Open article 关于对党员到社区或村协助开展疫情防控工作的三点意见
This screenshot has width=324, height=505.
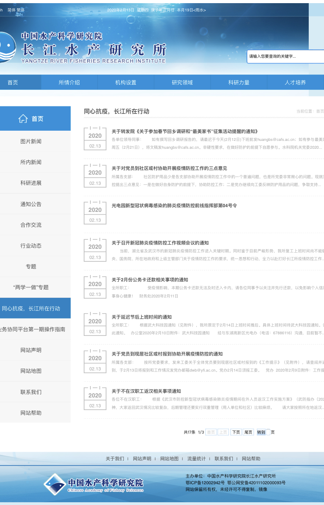point(169,168)
